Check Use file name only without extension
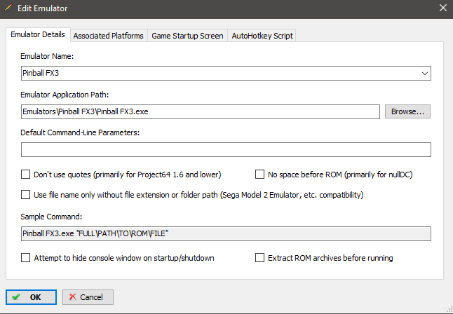 coord(25,195)
